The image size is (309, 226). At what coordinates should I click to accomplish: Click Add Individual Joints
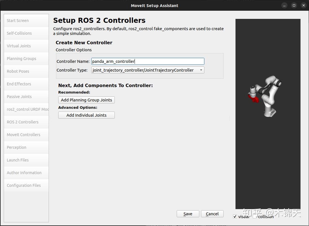[86, 115]
